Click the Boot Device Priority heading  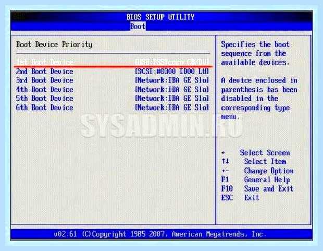pos(54,44)
